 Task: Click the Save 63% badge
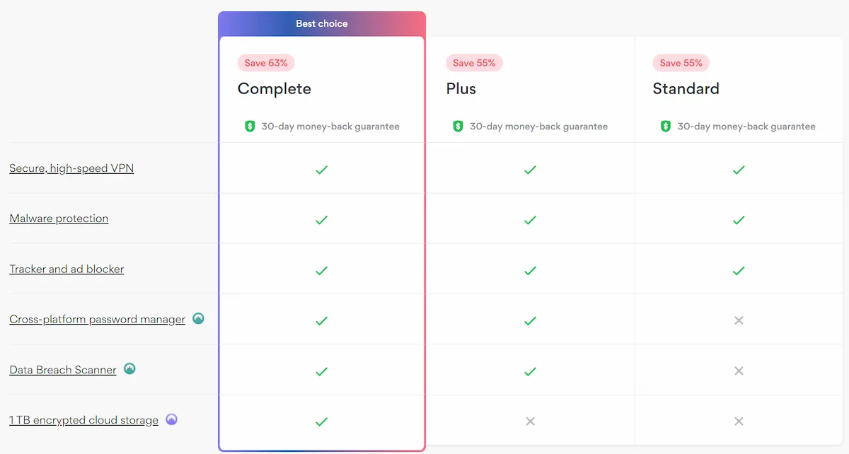(266, 63)
